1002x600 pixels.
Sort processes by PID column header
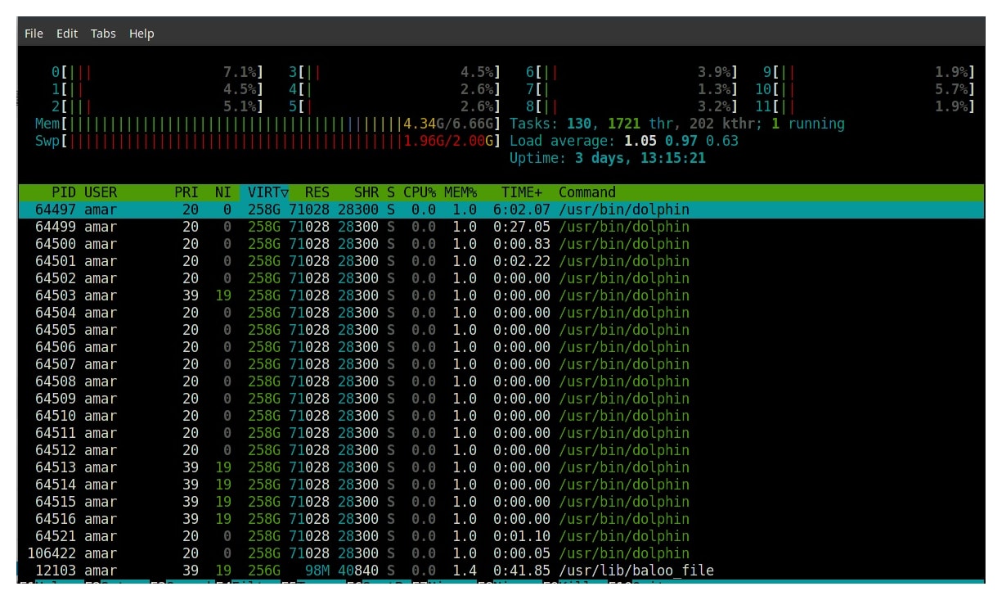coord(63,192)
